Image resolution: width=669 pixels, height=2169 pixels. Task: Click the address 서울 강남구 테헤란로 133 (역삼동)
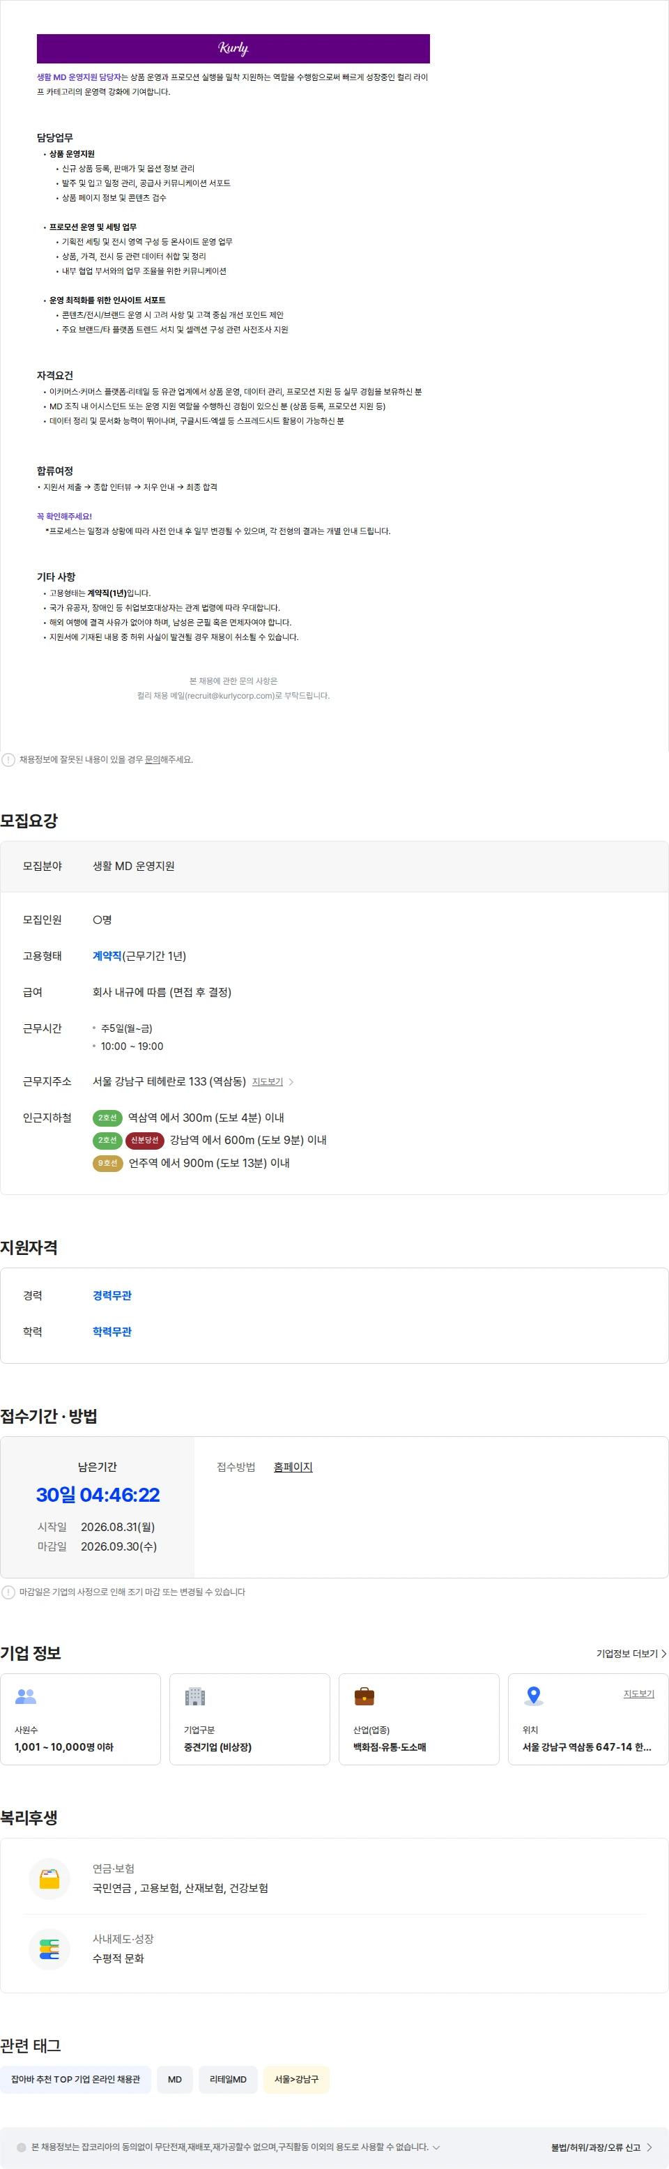click(x=169, y=1082)
